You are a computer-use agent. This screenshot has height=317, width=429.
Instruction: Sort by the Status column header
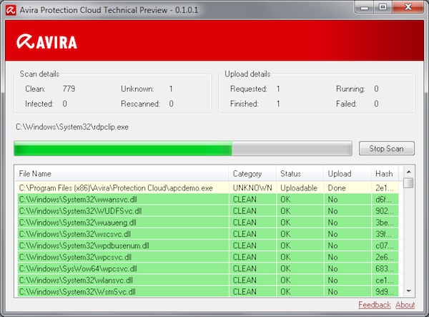[x=300, y=174]
